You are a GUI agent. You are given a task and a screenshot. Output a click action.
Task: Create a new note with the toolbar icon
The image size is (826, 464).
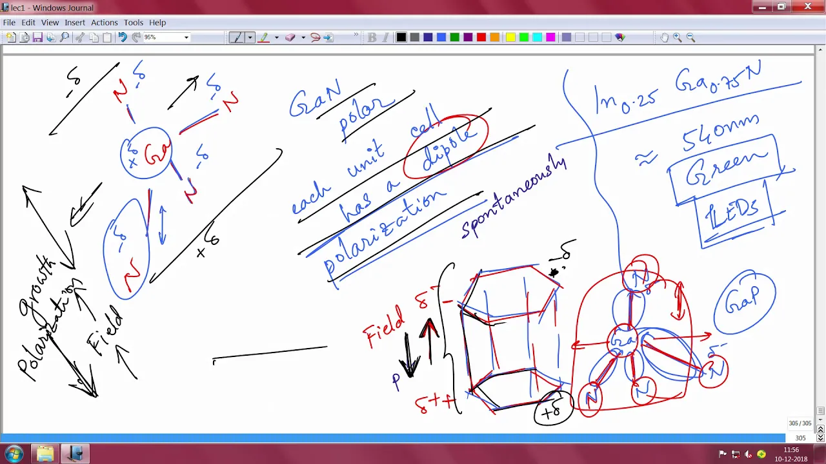pos(11,37)
